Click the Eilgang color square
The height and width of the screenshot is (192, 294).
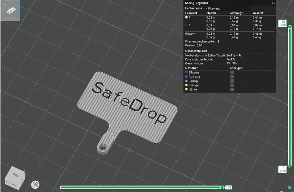[186, 72]
